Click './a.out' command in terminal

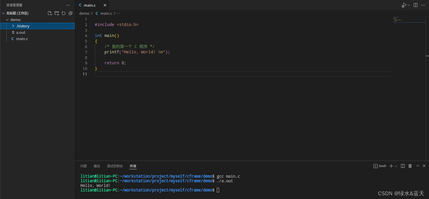point(225,181)
